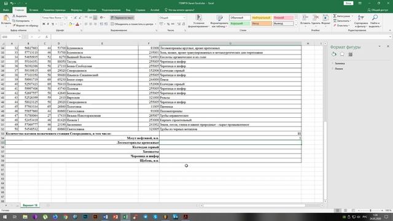Viewport: 393px width, 221px height.
Task: Toggle align text left button
Action: [x=86, y=24]
